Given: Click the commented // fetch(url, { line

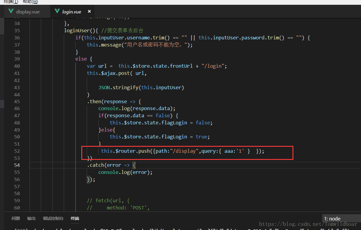Looking at the screenshot, I should click(108, 200).
